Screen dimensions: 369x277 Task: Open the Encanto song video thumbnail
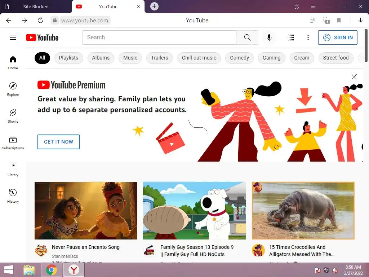tap(86, 211)
